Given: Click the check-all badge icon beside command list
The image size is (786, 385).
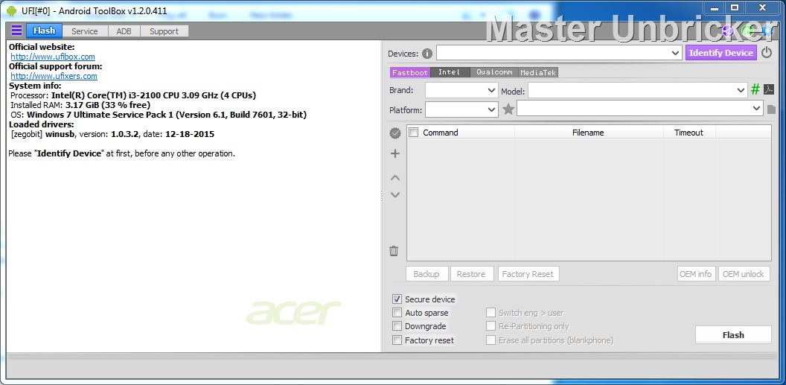Looking at the screenshot, I should coord(395,133).
